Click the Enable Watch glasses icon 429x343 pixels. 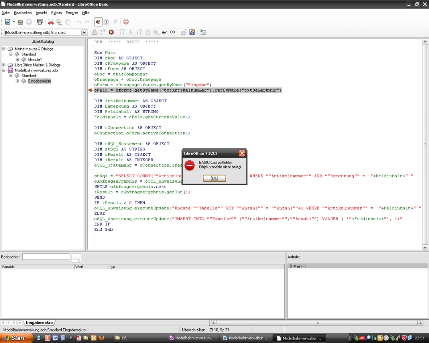(164, 32)
